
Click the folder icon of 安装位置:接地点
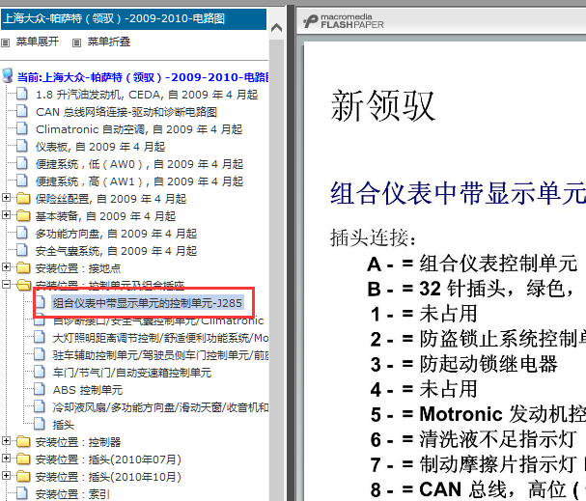23,267
